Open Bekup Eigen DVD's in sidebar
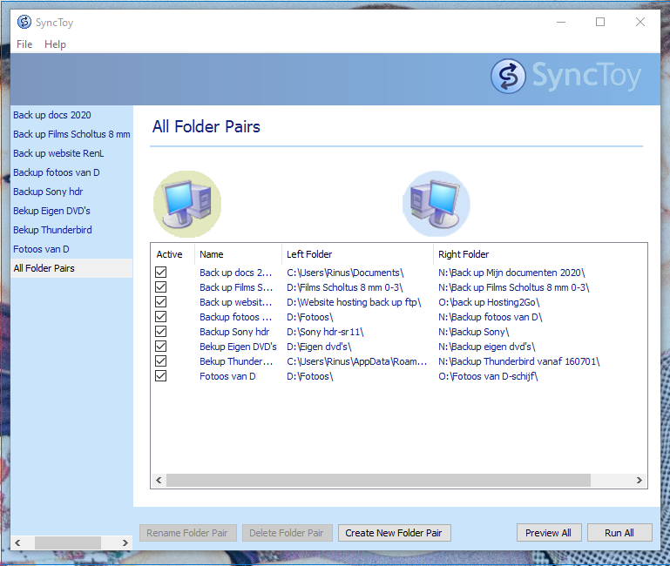The height and width of the screenshot is (566, 670). pos(51,211)
